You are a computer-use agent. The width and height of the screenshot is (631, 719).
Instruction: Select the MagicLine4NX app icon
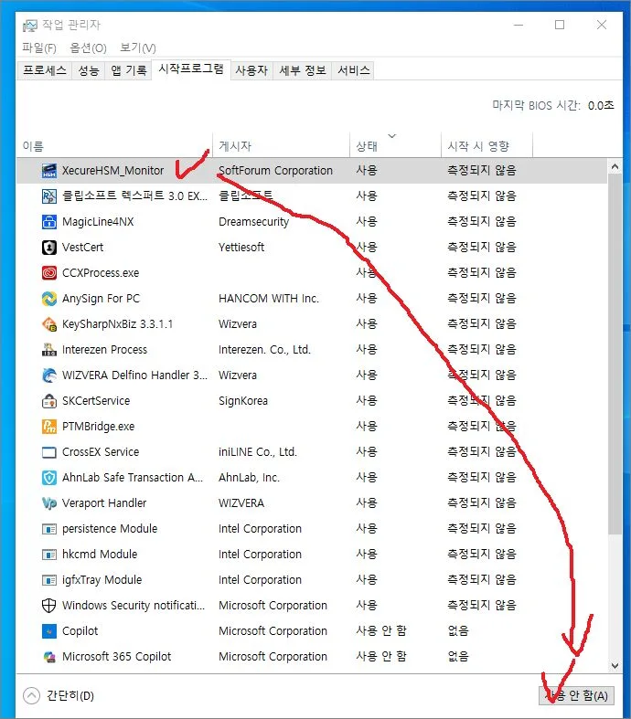(49, 222)
